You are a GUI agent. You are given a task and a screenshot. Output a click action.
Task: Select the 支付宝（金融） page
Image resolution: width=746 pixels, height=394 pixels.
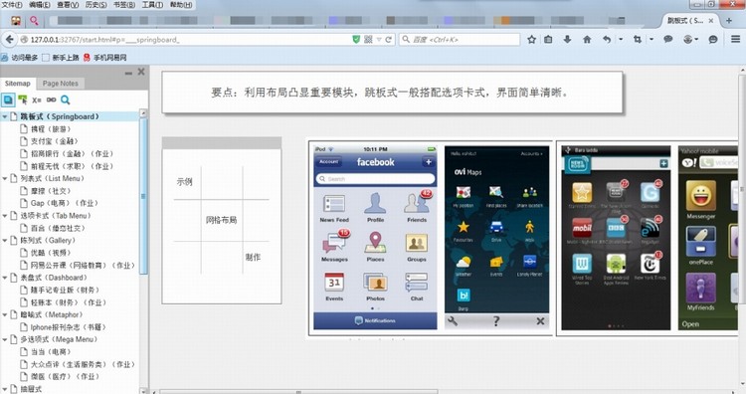pyautogui.click(x=55, y=141)
